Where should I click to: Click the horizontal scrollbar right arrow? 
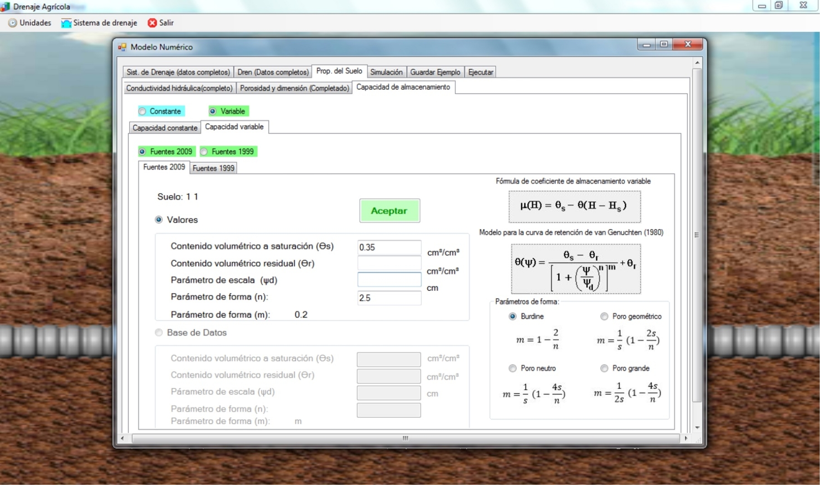686,438
